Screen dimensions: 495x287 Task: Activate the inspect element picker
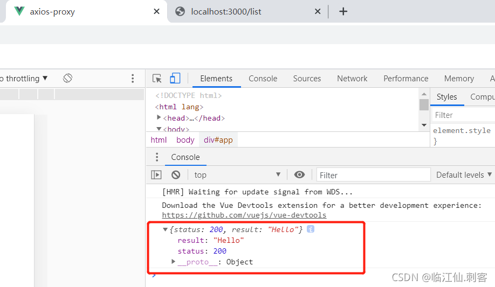tap(157, 78)
